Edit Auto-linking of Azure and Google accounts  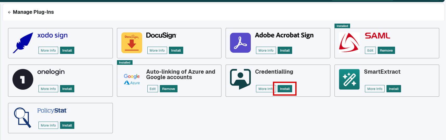tap(153, 89)
